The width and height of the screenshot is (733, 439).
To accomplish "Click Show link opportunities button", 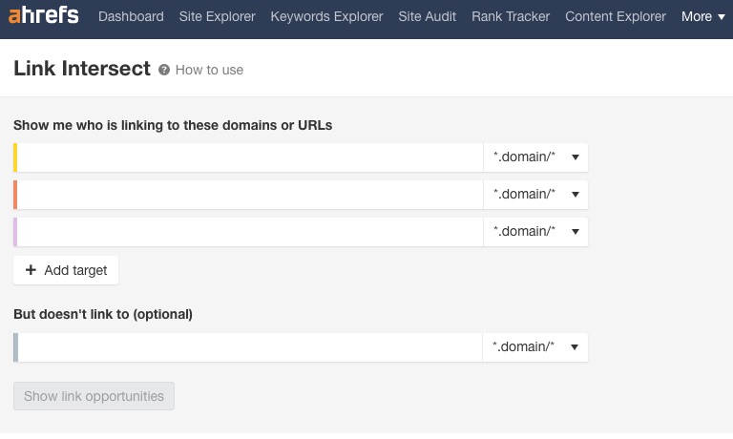I will pos(94,396).
